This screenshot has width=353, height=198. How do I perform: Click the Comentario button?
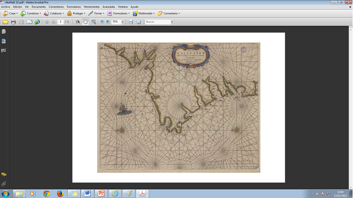(169, 14)
